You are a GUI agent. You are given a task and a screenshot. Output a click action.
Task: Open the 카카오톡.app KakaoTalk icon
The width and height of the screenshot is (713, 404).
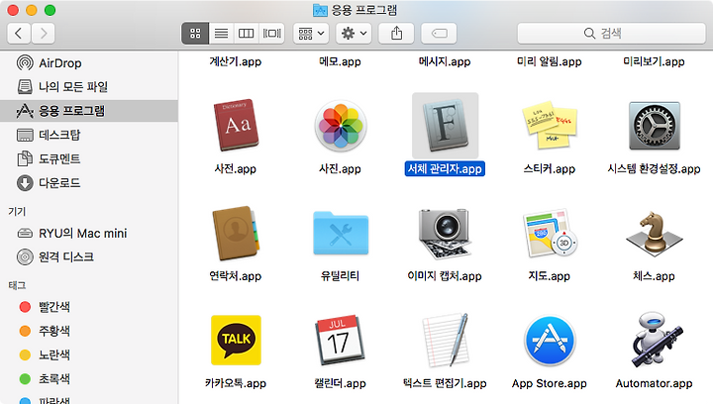pos(236,340)
